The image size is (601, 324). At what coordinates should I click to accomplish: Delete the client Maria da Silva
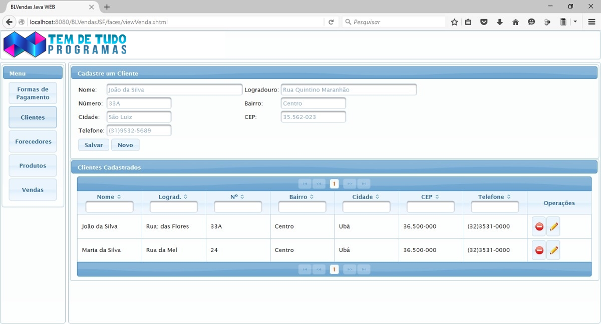[x=538, y=250]
